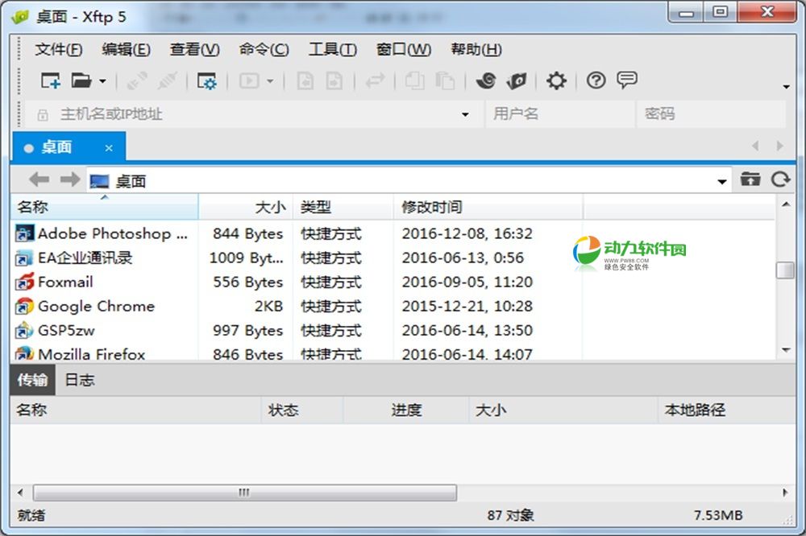
Task: Open the address bar path dropdown
Action: (x=723, y=179)
